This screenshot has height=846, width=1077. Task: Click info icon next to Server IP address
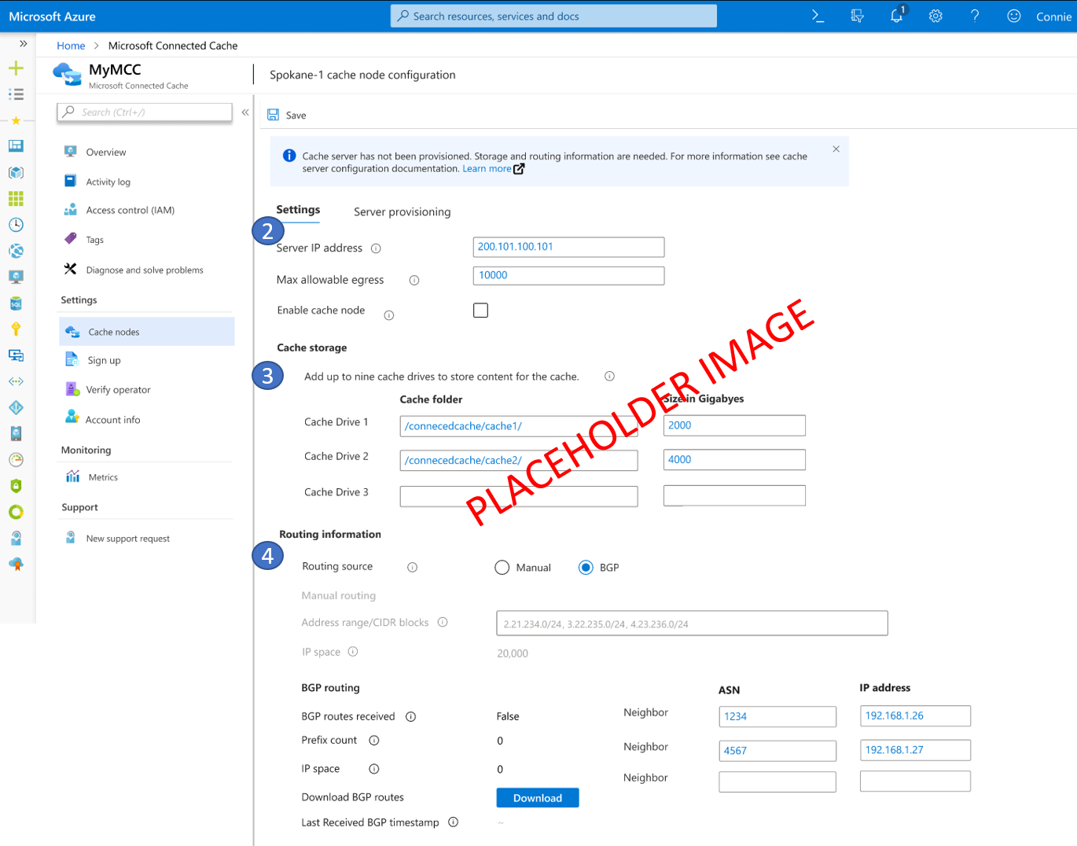coord(376,248)
